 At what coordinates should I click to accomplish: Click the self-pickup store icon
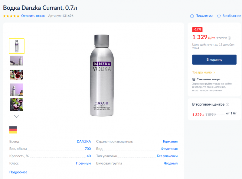[x=194, y=79]
